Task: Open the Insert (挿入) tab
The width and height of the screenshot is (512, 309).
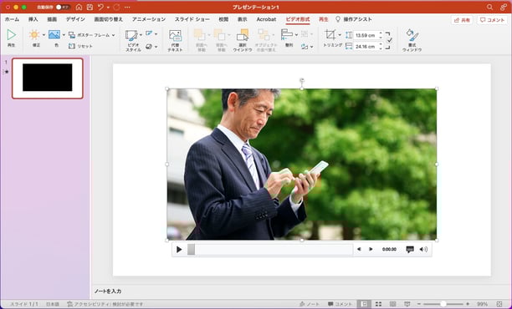Action: click(x=33, y=19)
